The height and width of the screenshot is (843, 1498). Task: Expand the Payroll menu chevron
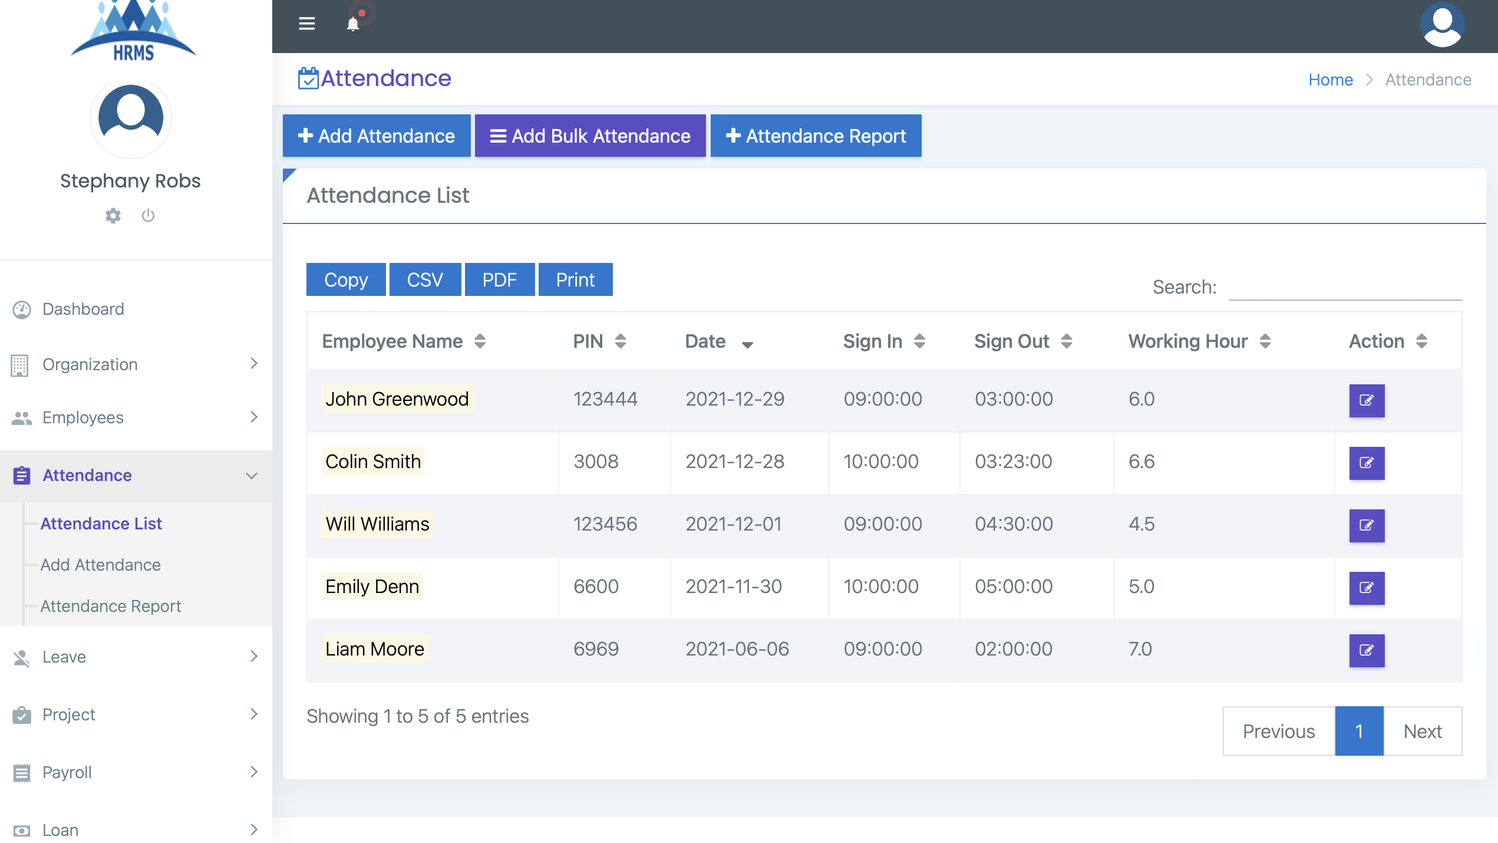click(x=254, y=772)
